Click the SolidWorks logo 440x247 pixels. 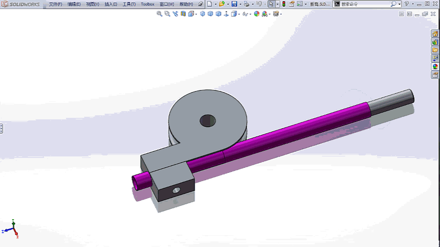(21, 4)
